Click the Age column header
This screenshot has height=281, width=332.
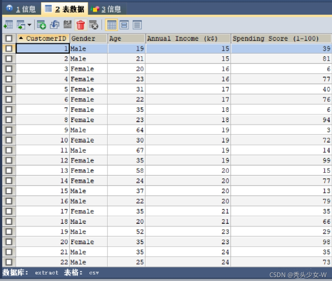tap(127, 39)
